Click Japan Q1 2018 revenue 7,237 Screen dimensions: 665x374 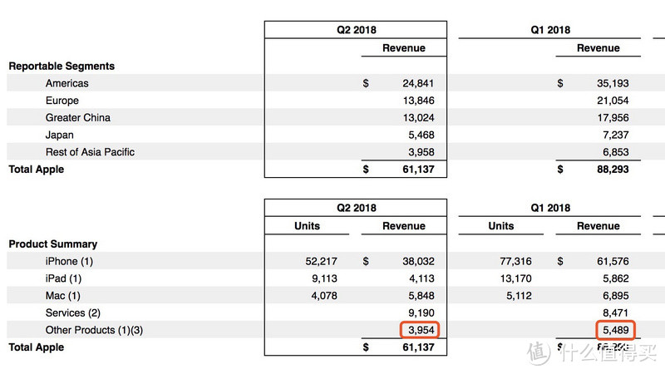[x=616, y=135]
